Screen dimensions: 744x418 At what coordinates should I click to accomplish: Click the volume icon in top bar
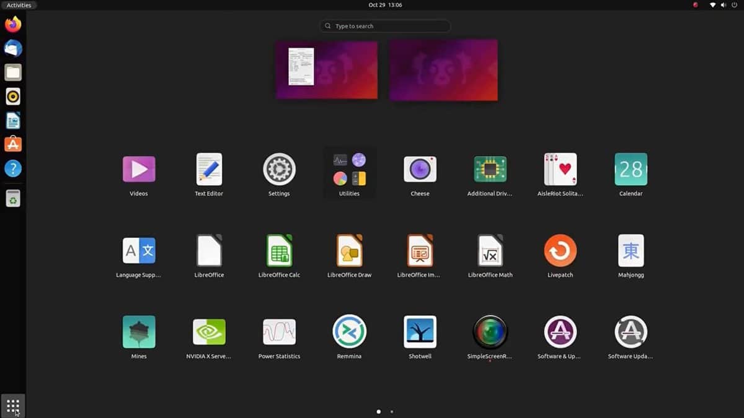click(x=724, y=5)
